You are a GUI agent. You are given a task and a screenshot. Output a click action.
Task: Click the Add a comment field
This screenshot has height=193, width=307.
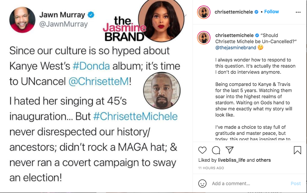pos(249,183)
